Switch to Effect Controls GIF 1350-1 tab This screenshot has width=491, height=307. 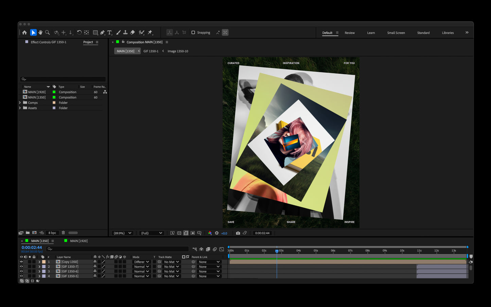click(x=49, y=42)
